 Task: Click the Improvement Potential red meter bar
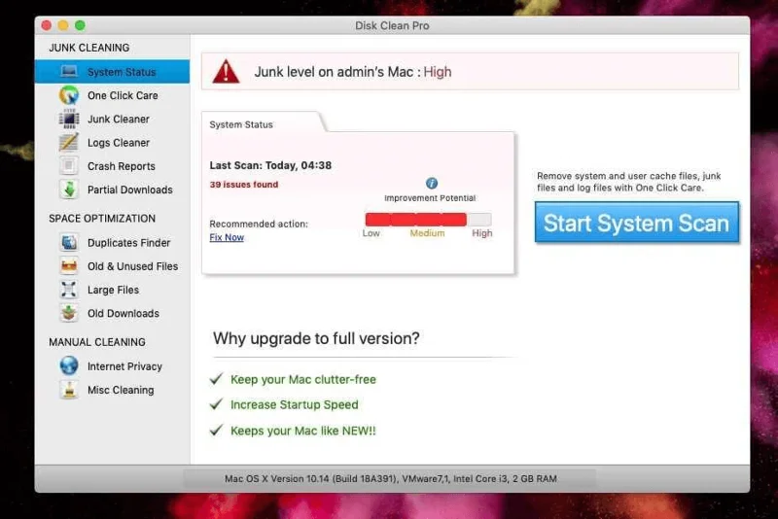point(428,219)
